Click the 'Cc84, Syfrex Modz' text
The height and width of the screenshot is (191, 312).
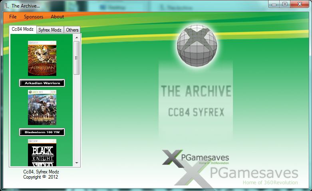pyautogui.click(x=41, y=172)
